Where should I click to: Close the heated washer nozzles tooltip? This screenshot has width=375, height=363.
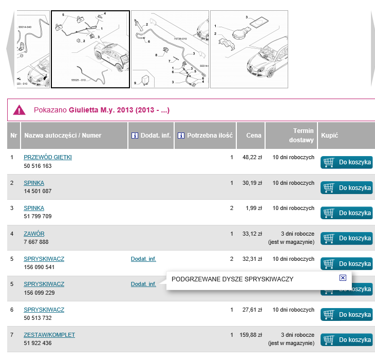[343, 278]
